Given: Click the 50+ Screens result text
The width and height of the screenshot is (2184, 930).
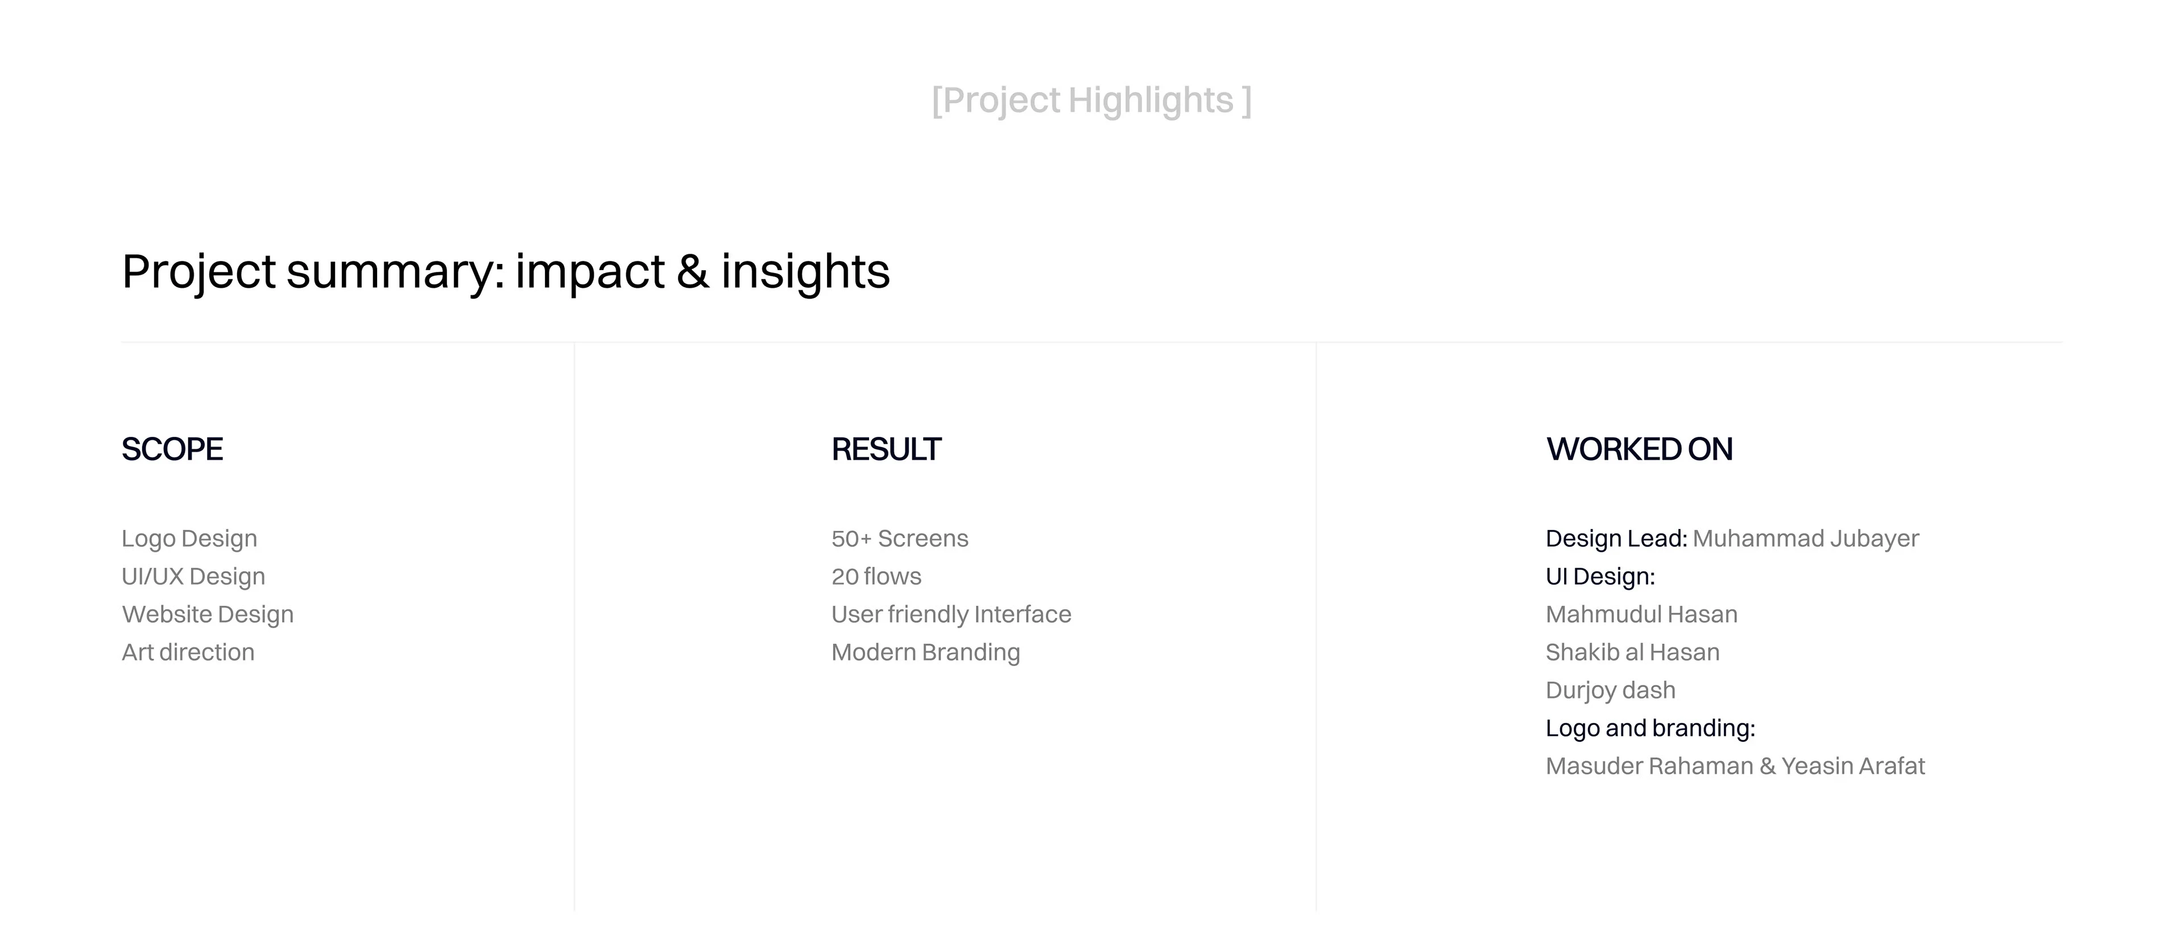Looking at the screenshot, I should pyautogui.click(x=900, y=538).
